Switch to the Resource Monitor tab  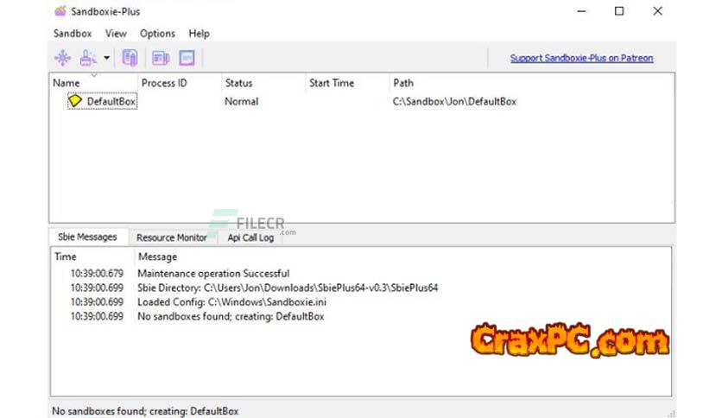click(172, 237)
